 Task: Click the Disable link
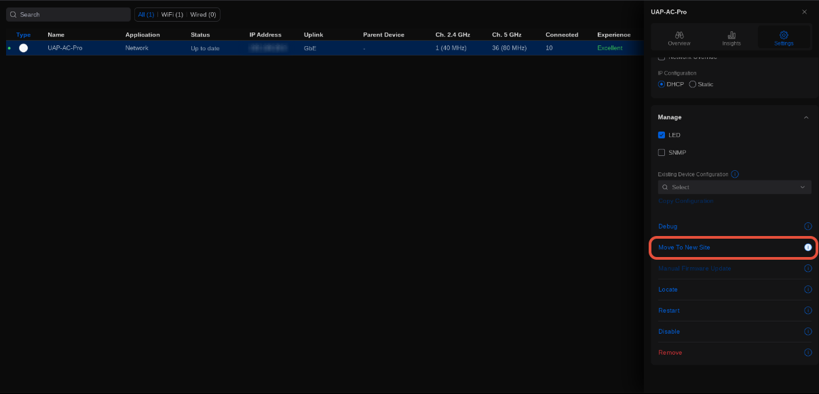[x=669, y=332]
